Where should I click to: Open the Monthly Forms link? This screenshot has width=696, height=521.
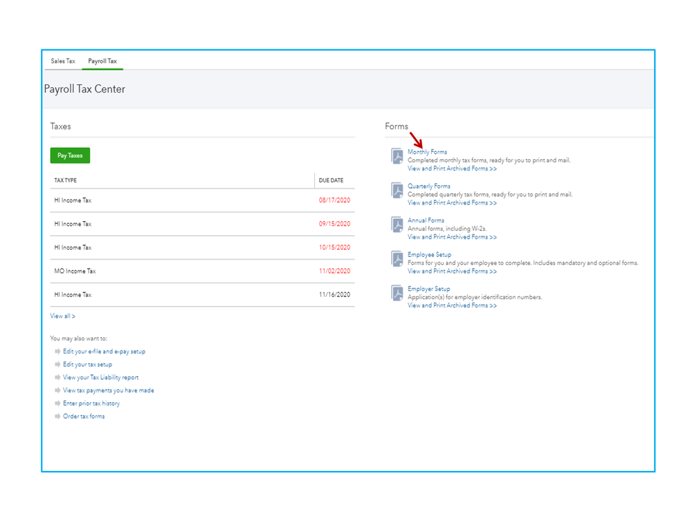point(427,152)
